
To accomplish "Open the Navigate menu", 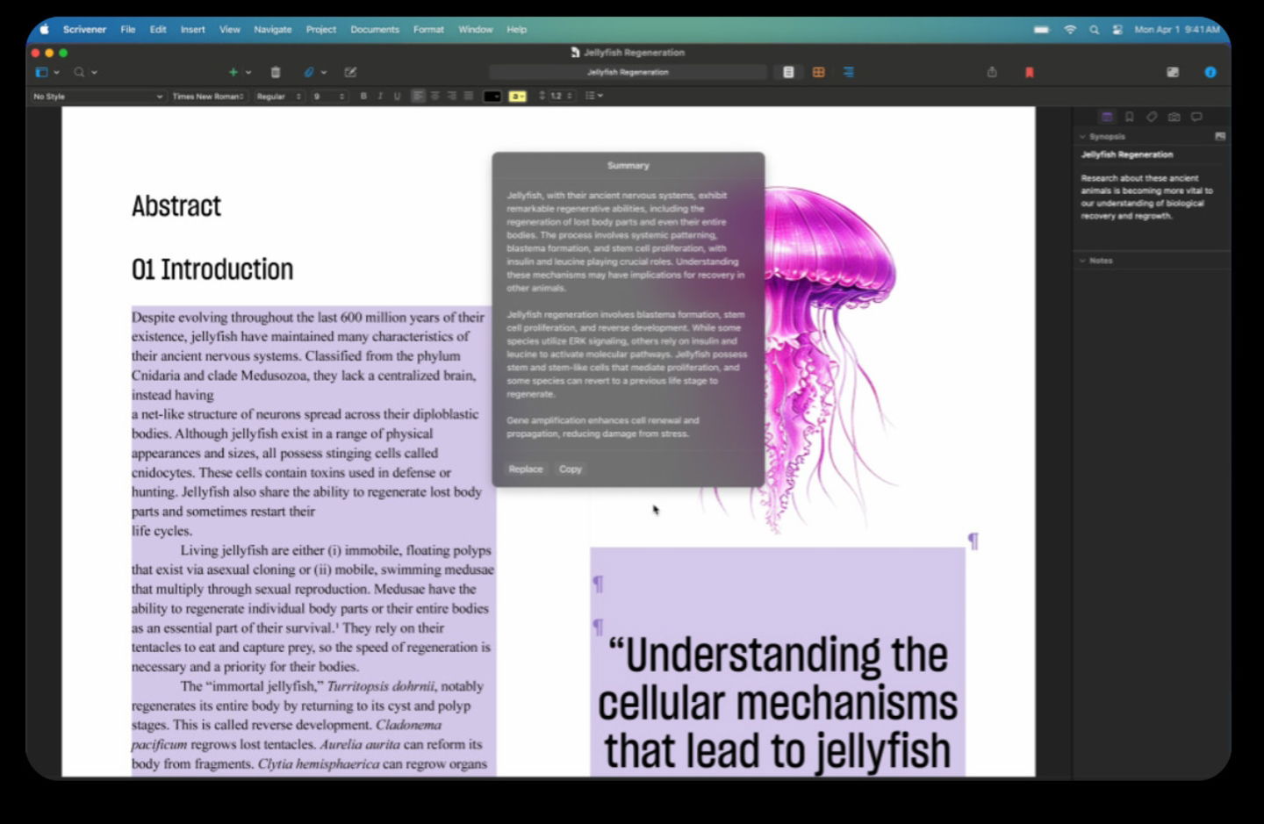I will (273, 29).
